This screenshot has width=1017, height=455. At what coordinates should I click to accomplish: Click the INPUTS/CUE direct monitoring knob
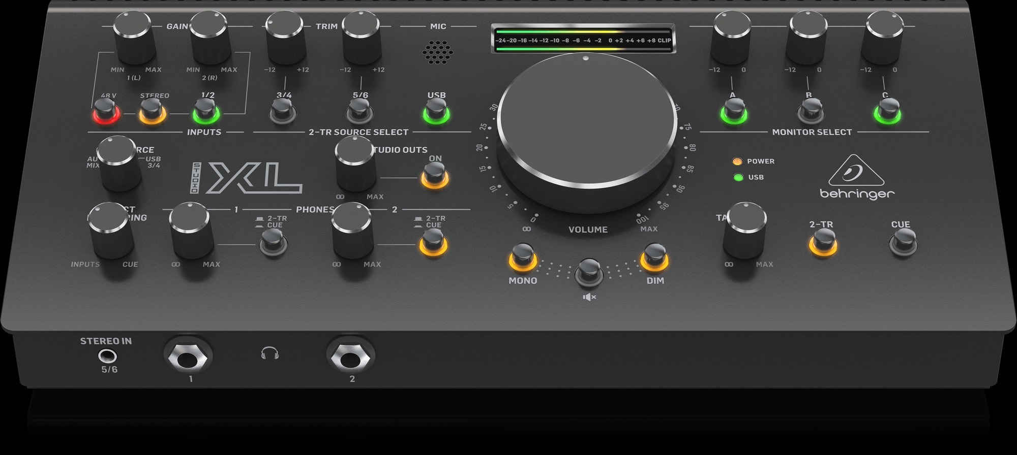point(111,231)
